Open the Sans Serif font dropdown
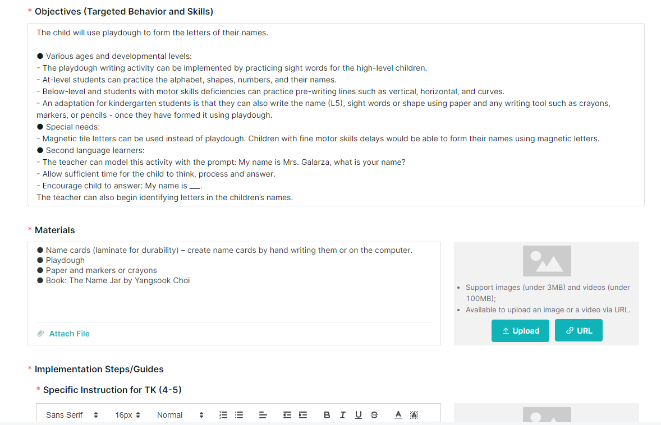661x425 pixels. click(x=72, y=415)
